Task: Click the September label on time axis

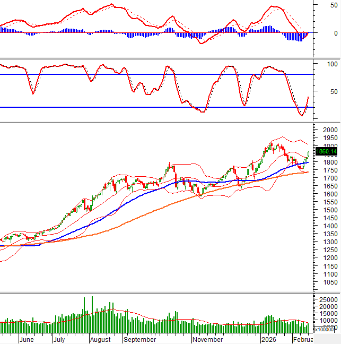Action: 140,339
